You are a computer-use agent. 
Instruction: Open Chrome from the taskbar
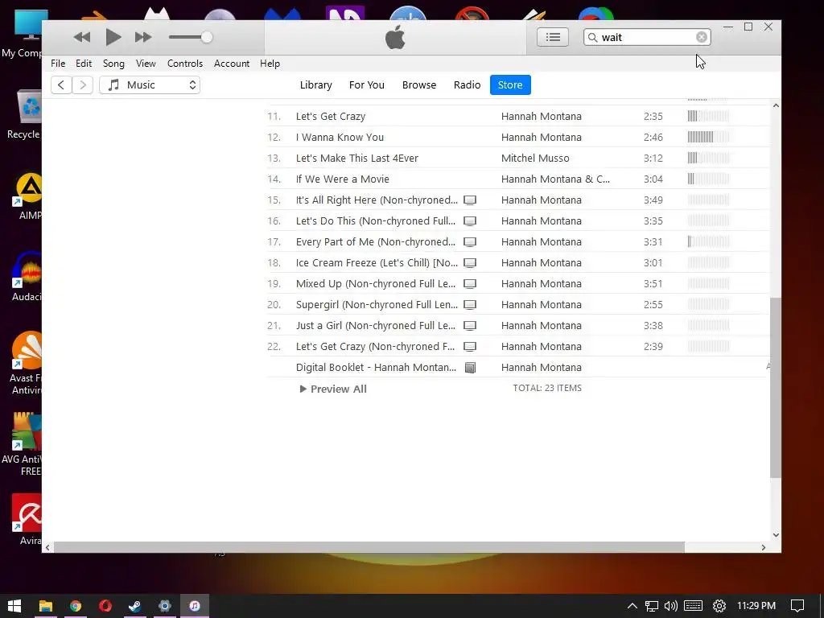pos(76,606)
